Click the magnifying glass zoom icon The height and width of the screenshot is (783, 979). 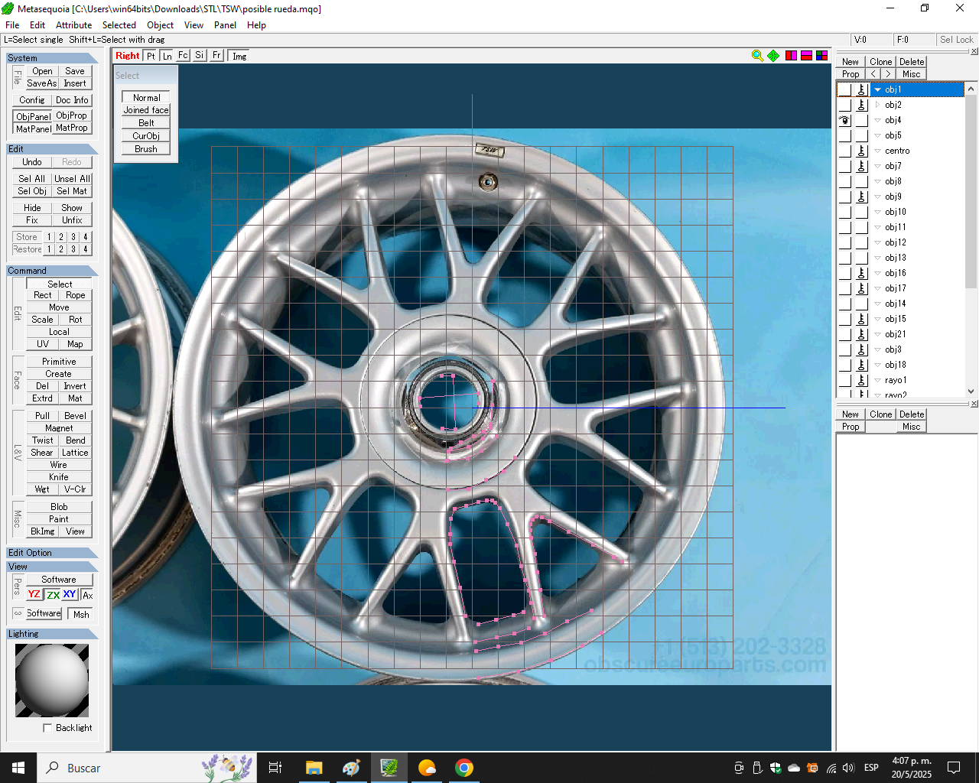pyautogui.click(x=757, y=56)
